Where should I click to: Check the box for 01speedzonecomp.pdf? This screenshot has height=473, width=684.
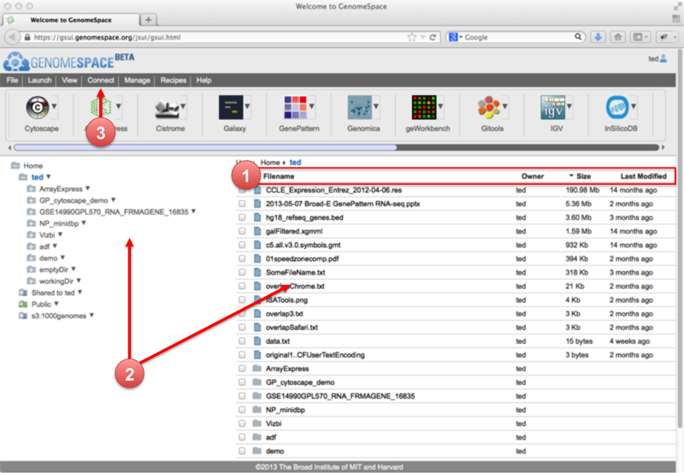point(242,258)
